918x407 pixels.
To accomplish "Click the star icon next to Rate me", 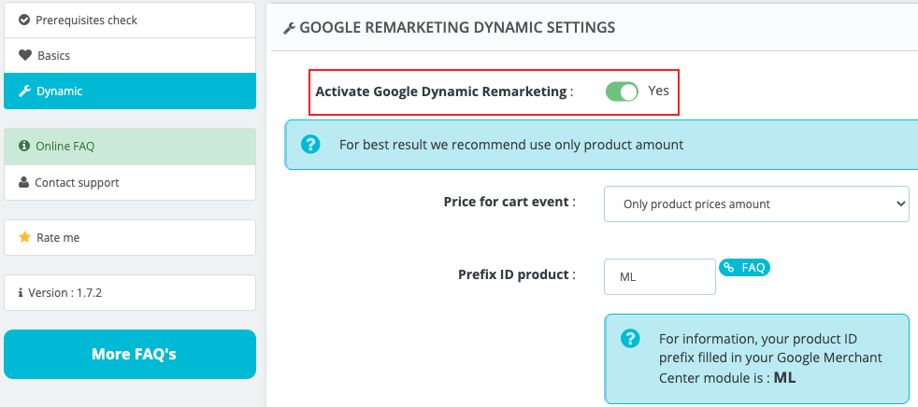I will pos(24,237).
